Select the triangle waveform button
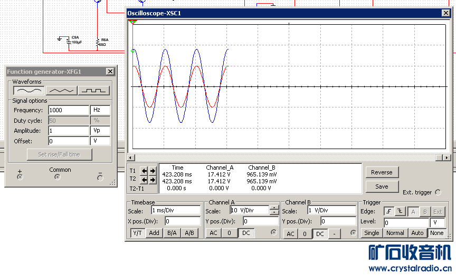 click(61, 91)
